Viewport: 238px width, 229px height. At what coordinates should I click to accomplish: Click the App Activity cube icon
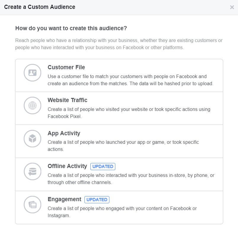click(32, 138)
